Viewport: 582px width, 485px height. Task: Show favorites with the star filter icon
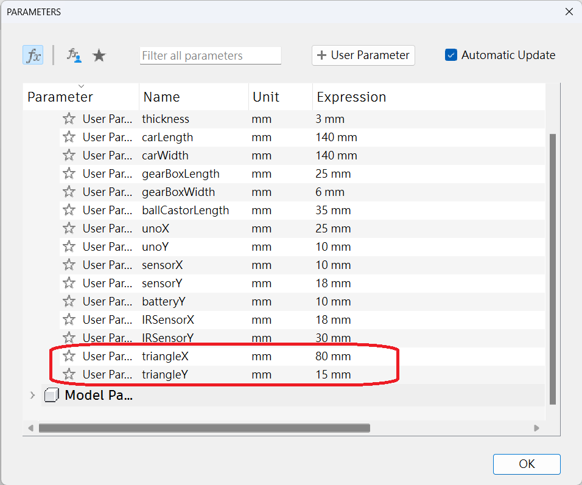(x=99, y=55)
